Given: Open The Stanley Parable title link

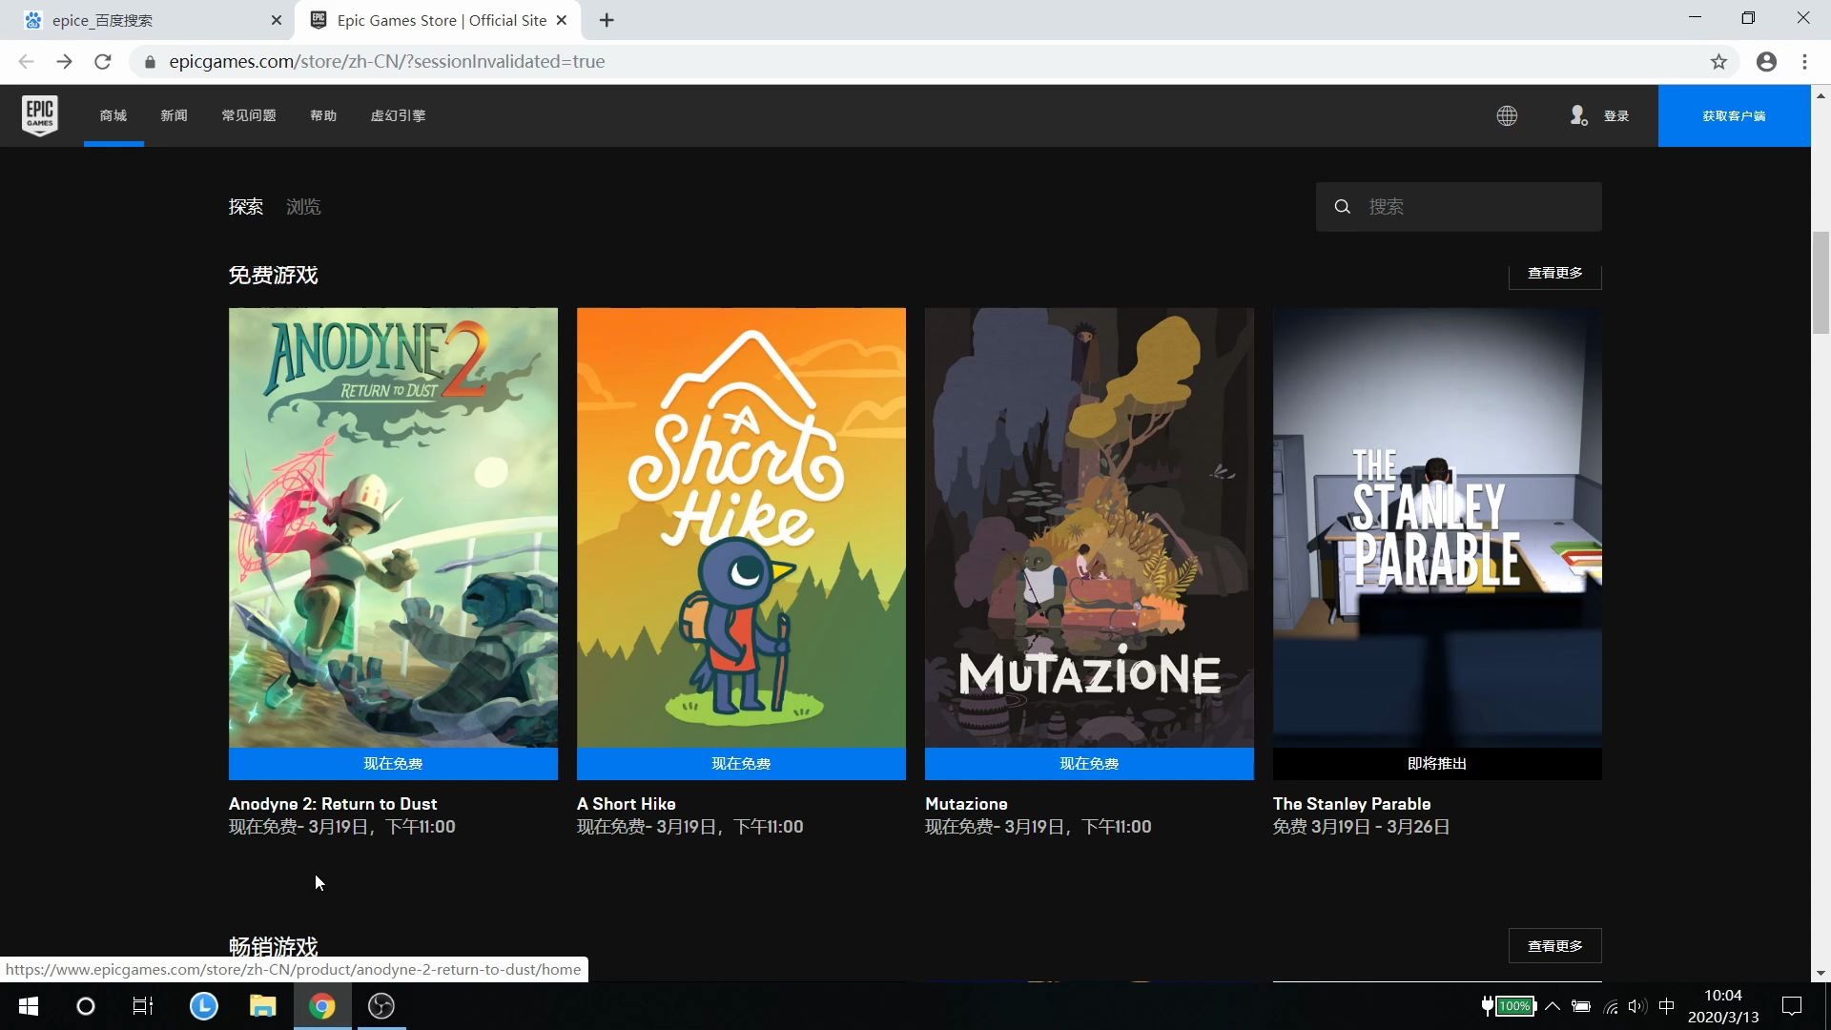Looking at the screenshot, I should click(1351, 804).
